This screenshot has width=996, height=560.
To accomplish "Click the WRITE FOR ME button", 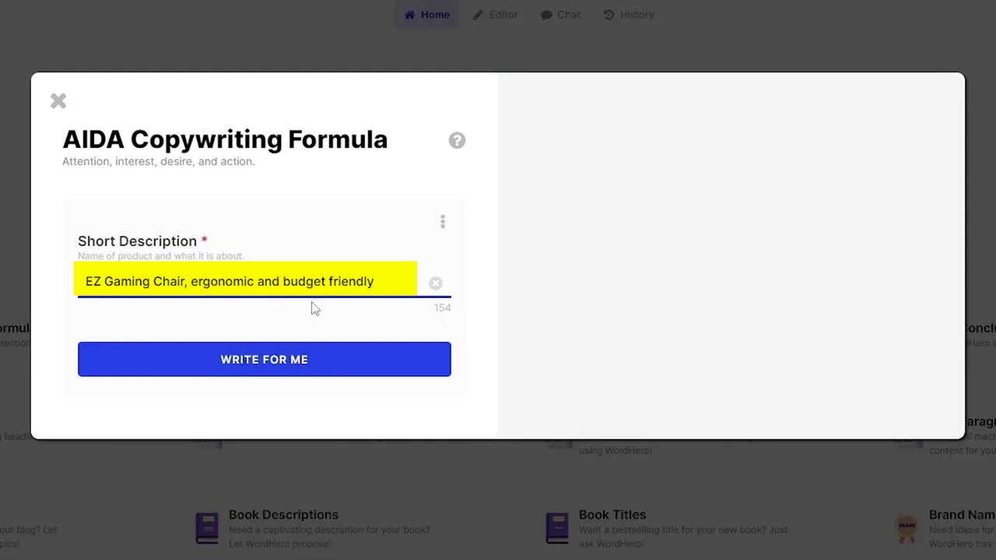I will click(264, 359).
